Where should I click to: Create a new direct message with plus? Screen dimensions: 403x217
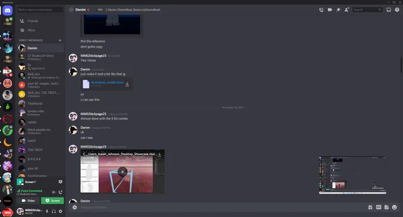(60, 40)
